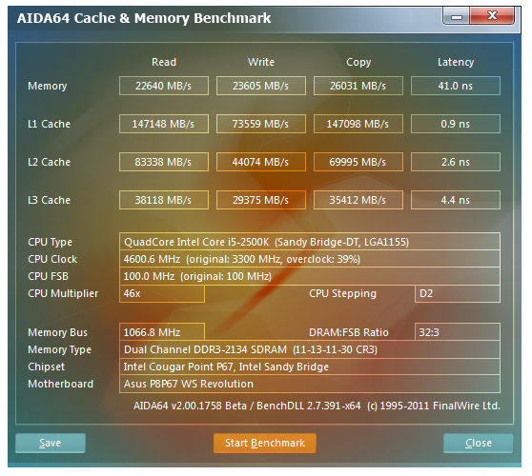Click the DRAM:FSB Ratio label
This screenshot has width=532, height=476.
[x=349, y=332]
